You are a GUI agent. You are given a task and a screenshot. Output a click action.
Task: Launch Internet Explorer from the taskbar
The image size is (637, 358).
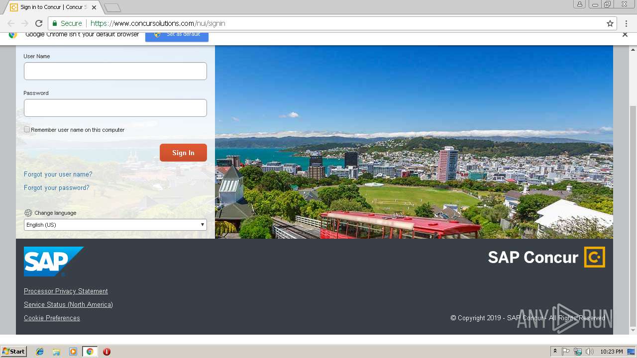click(x=40, y=352)
